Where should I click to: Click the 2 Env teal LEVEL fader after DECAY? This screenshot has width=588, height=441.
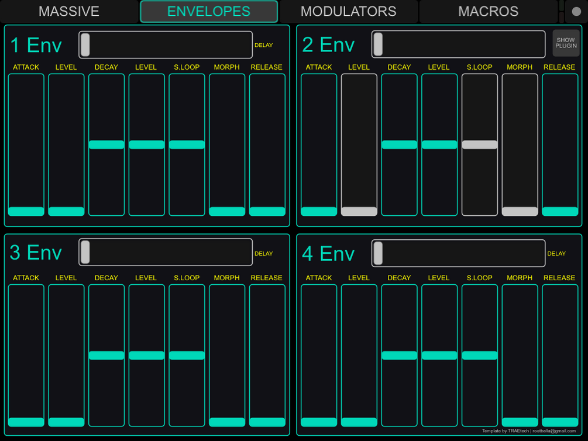coord(439,144)
